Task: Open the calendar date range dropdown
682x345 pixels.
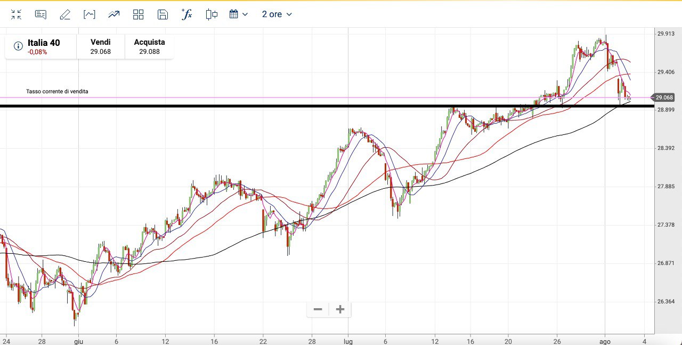Action: coord(239,14)
